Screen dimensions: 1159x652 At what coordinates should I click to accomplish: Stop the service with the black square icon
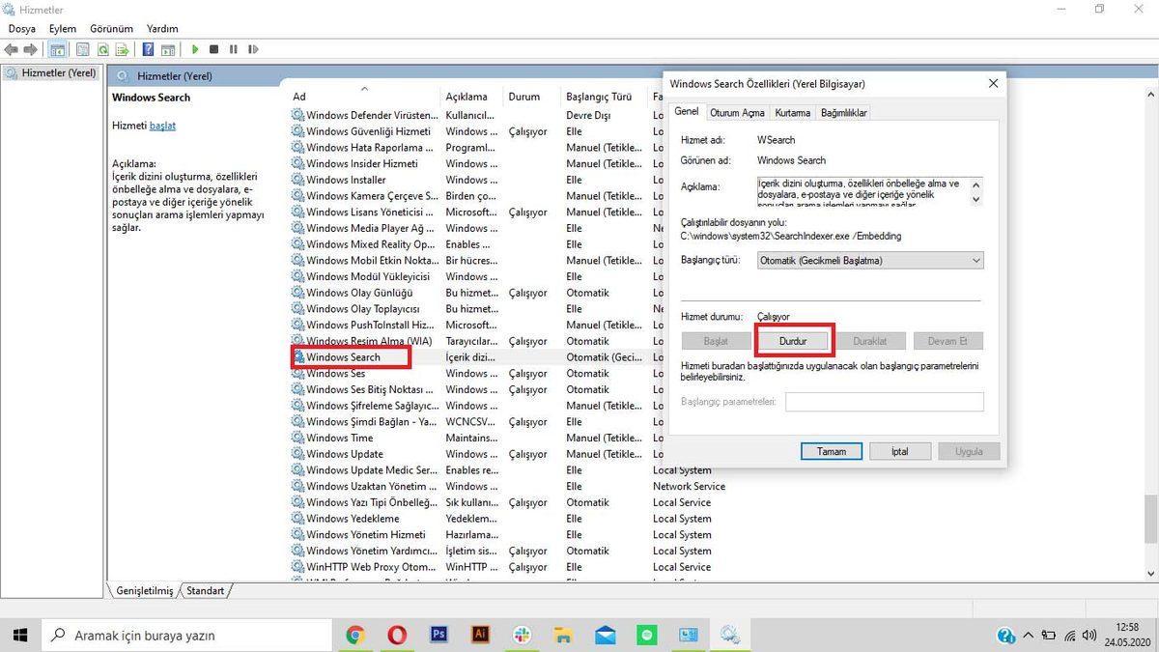click(214, 49)
